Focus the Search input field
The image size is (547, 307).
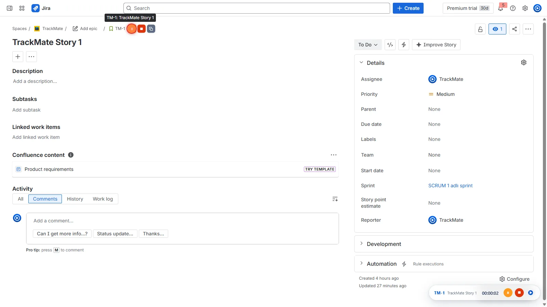coord(256,8)
